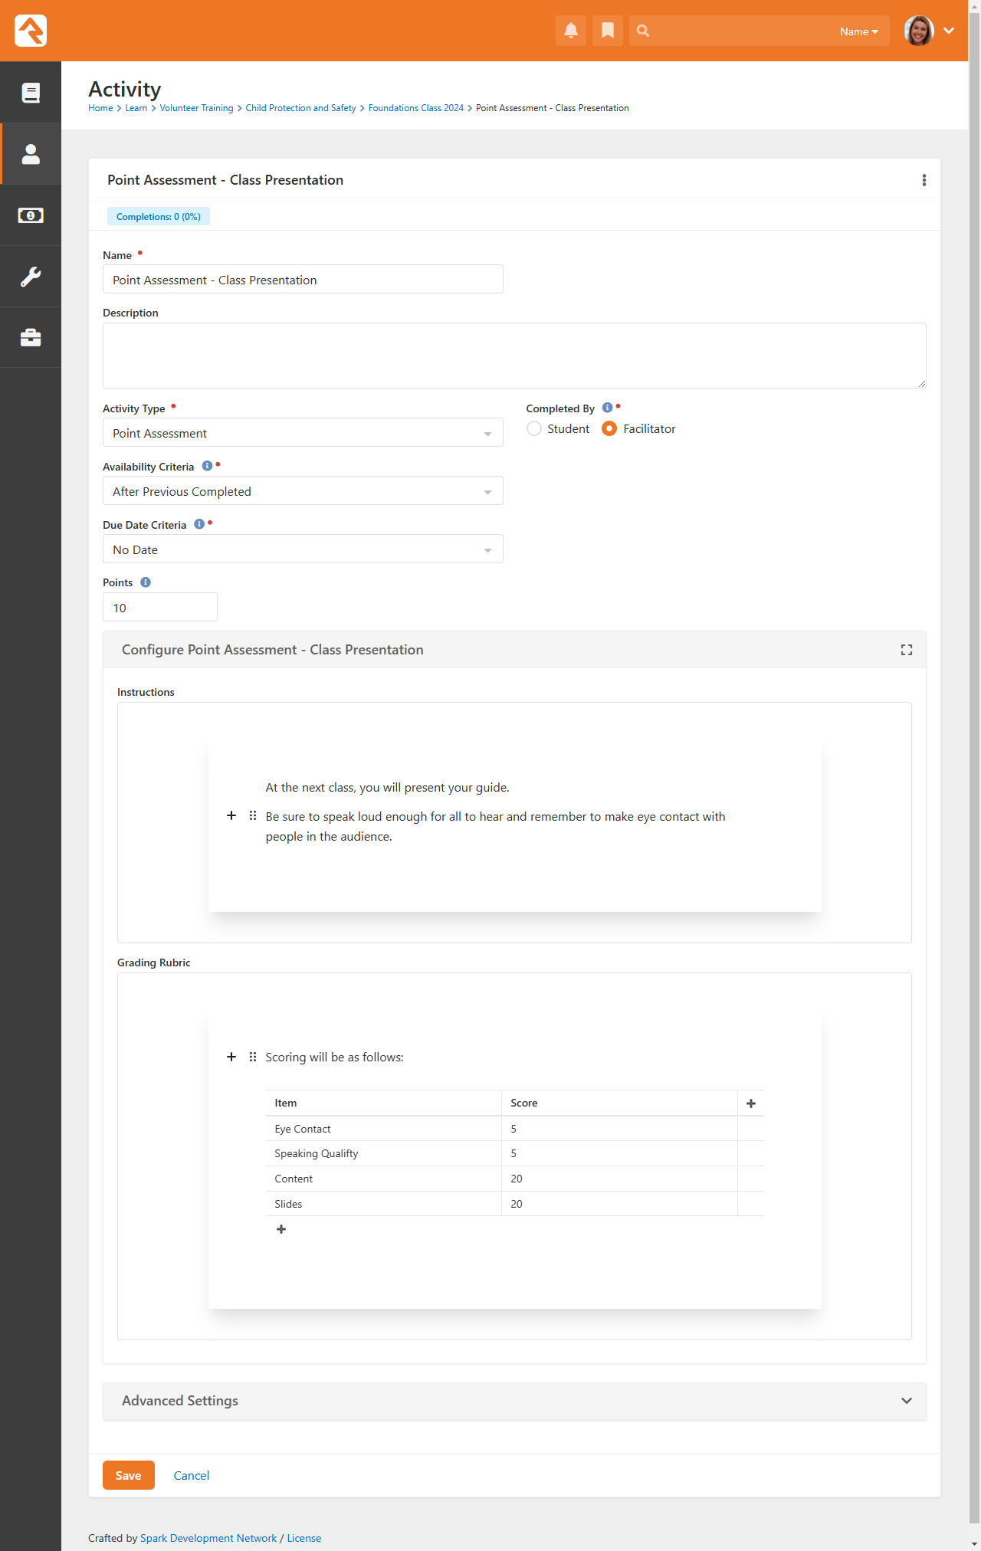The image size is (981, 1551).
Task: Open the Finance money sidebar icon
Action: 31,215
